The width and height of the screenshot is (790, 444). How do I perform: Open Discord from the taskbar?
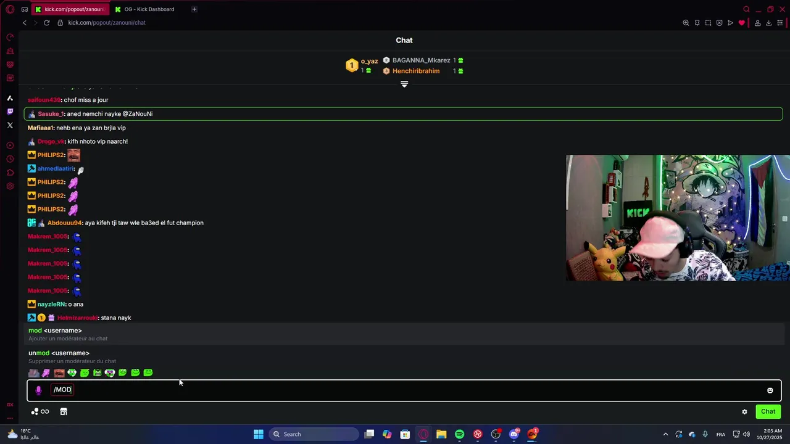pyautogui.click(x=514, y=434)
